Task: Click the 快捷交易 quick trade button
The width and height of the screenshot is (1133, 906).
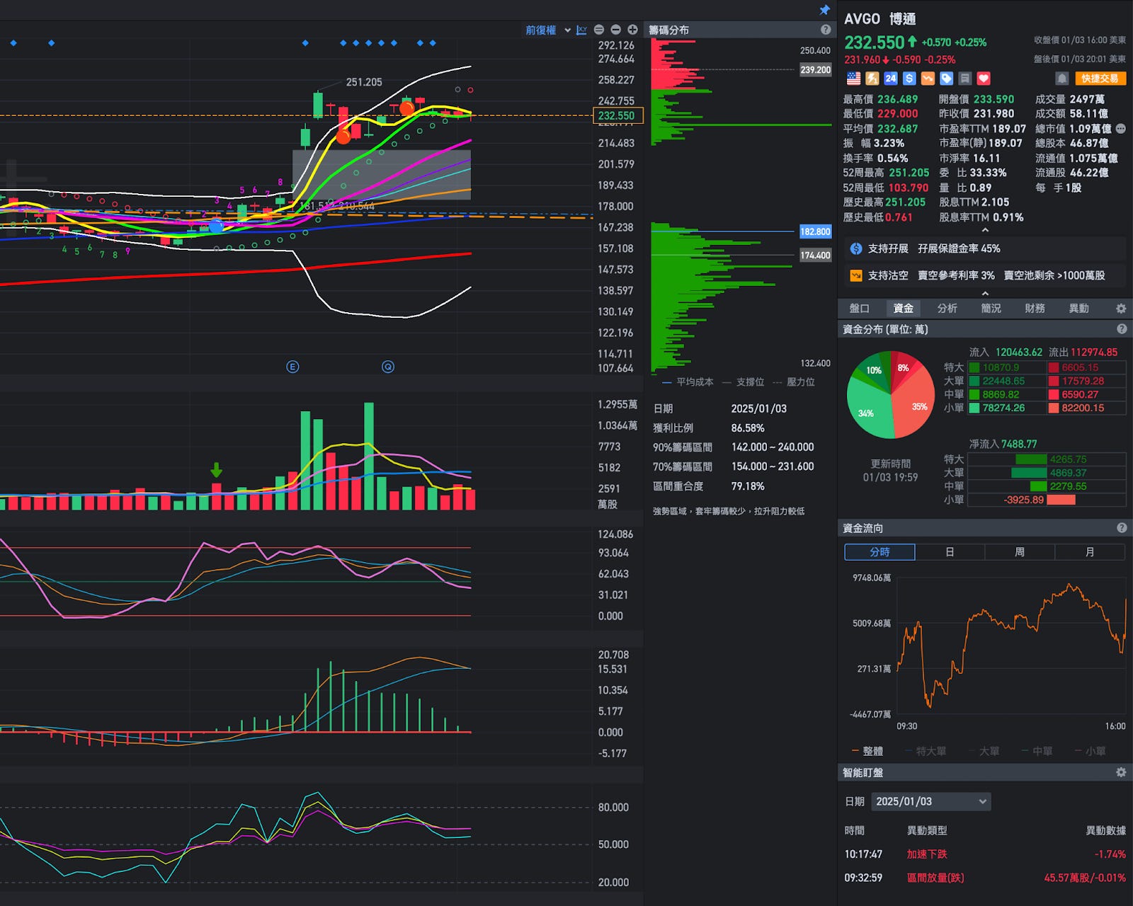Action: coord(1100,79)
